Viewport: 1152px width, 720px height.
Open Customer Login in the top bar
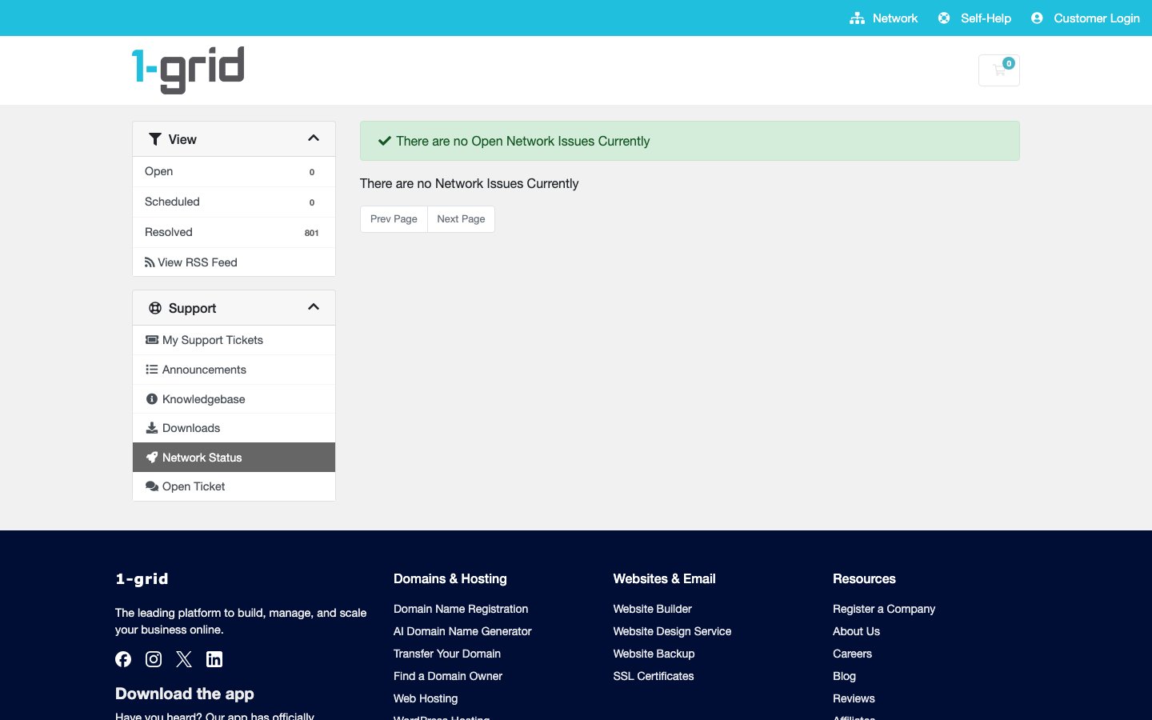click(1086, 18)
